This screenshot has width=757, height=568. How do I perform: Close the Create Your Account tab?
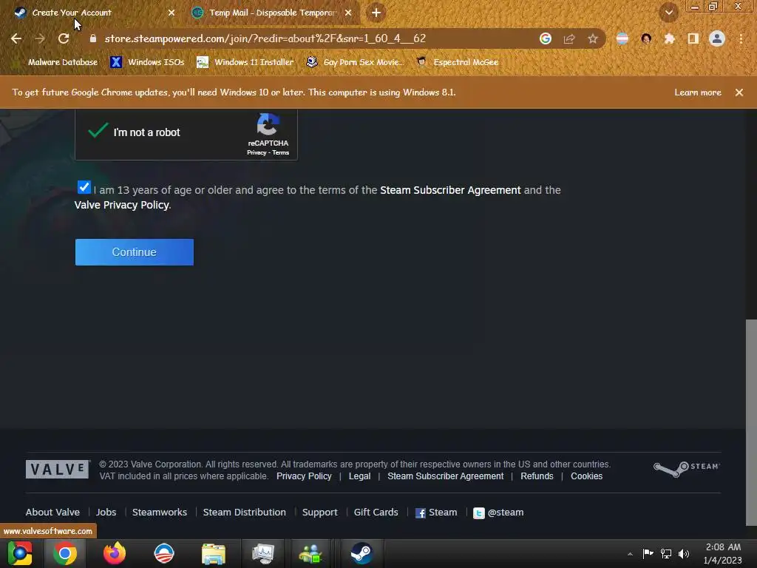(172, 13)
